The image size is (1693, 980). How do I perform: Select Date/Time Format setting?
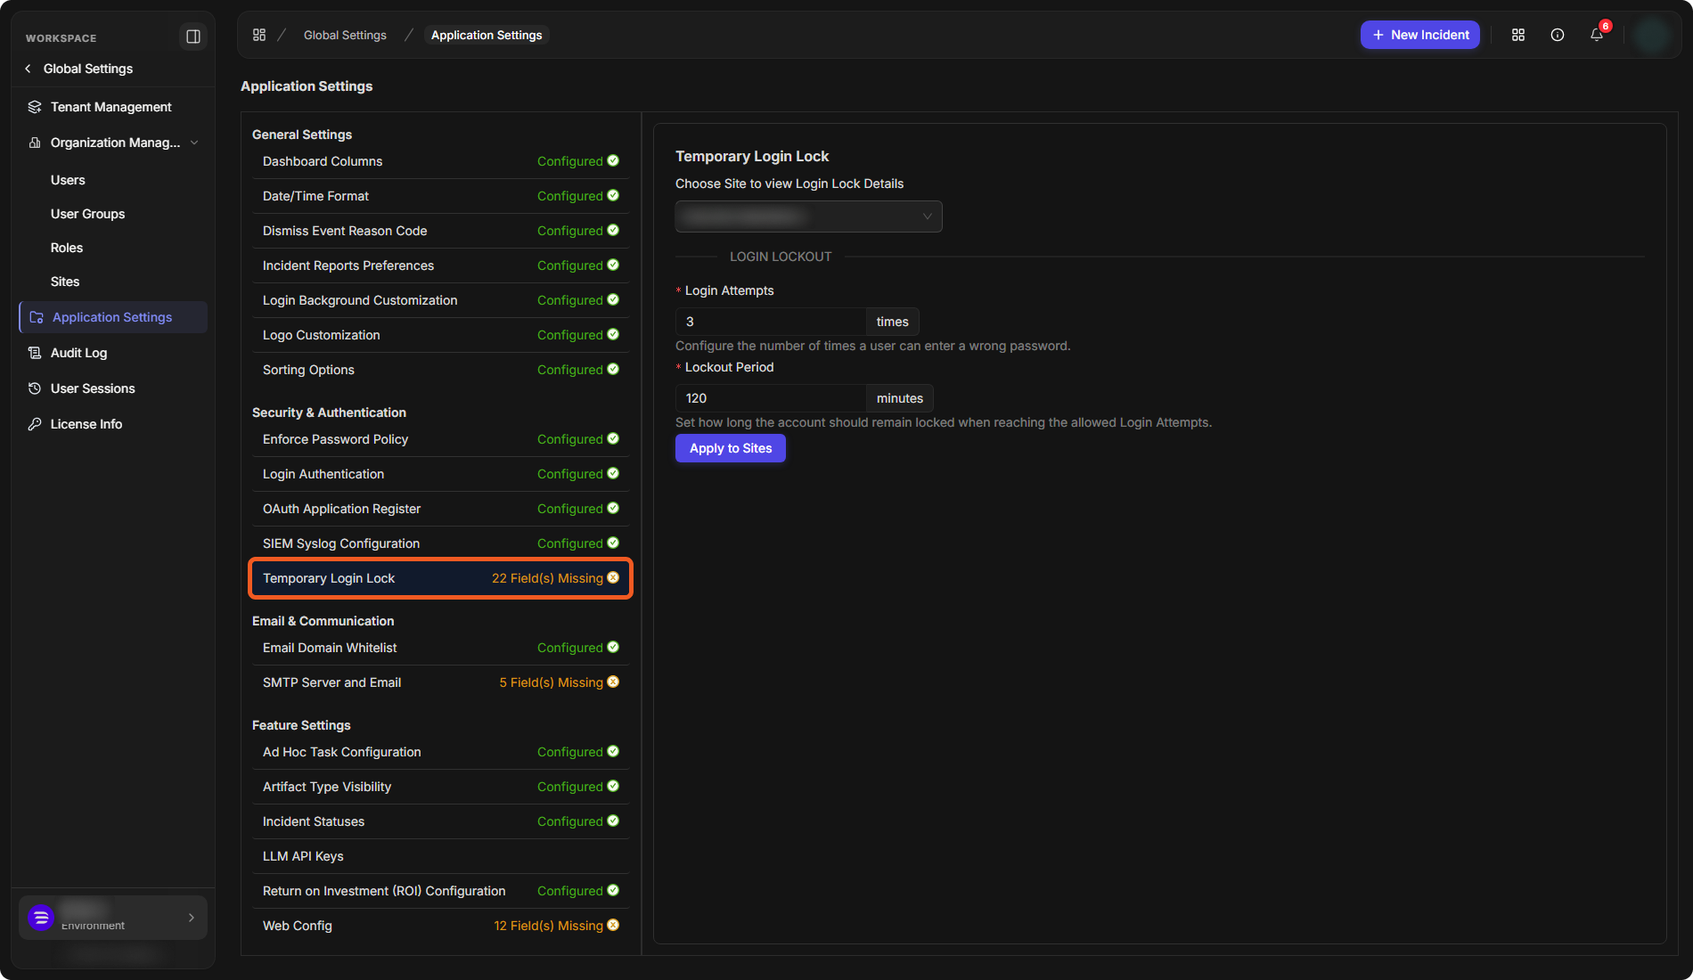(x=440, y=196)
